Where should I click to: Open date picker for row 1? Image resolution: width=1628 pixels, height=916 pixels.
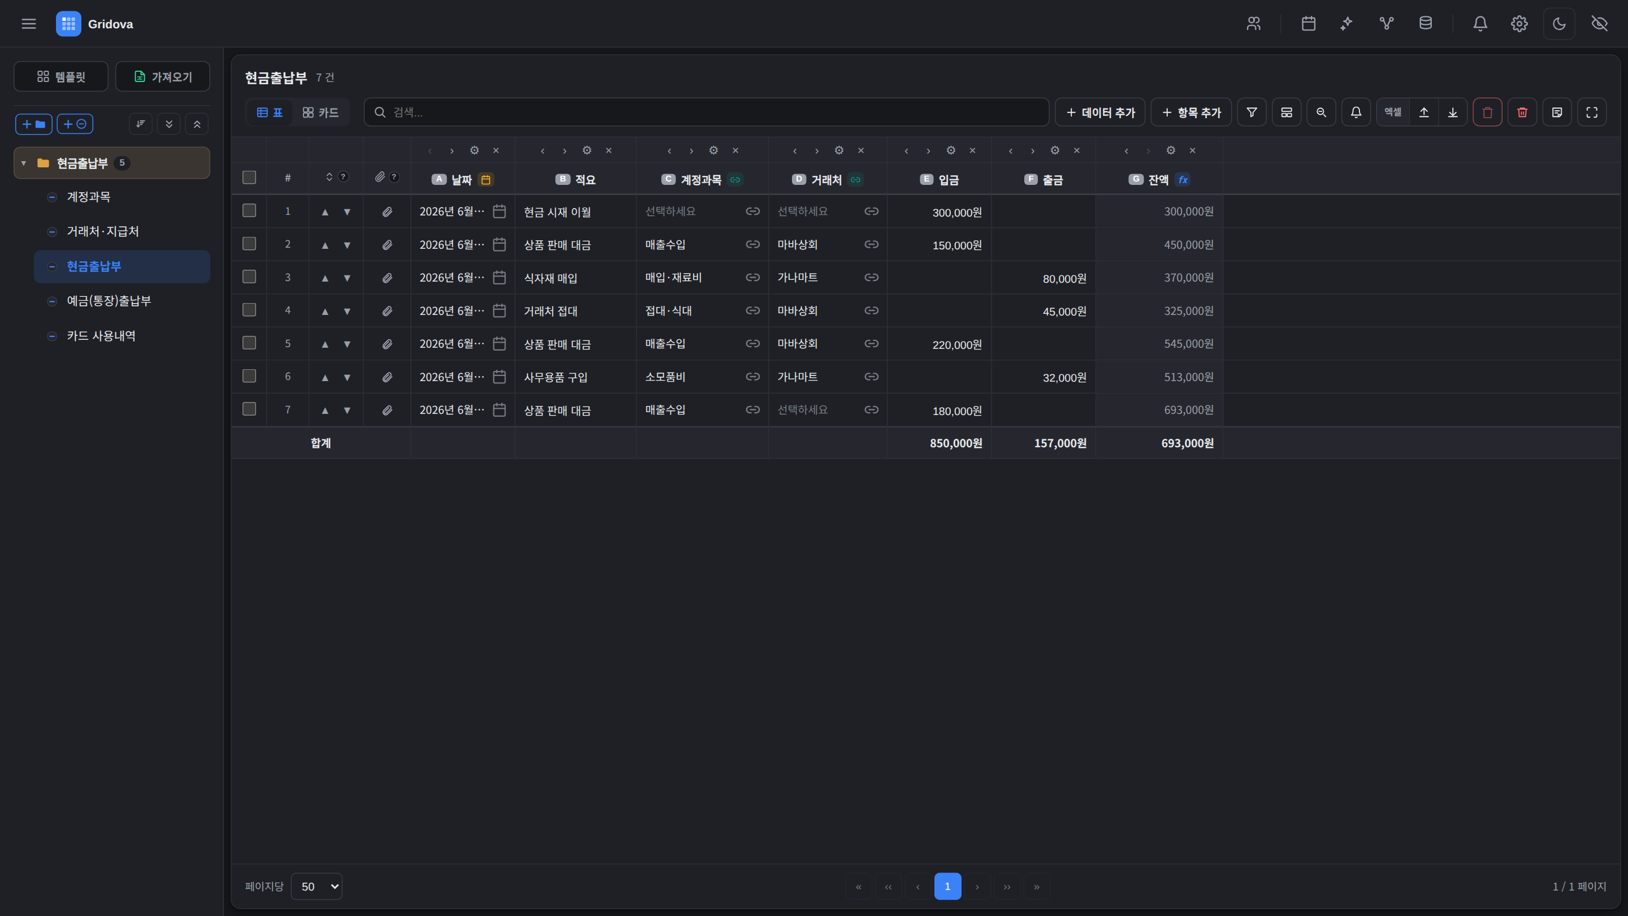point(499,211)
